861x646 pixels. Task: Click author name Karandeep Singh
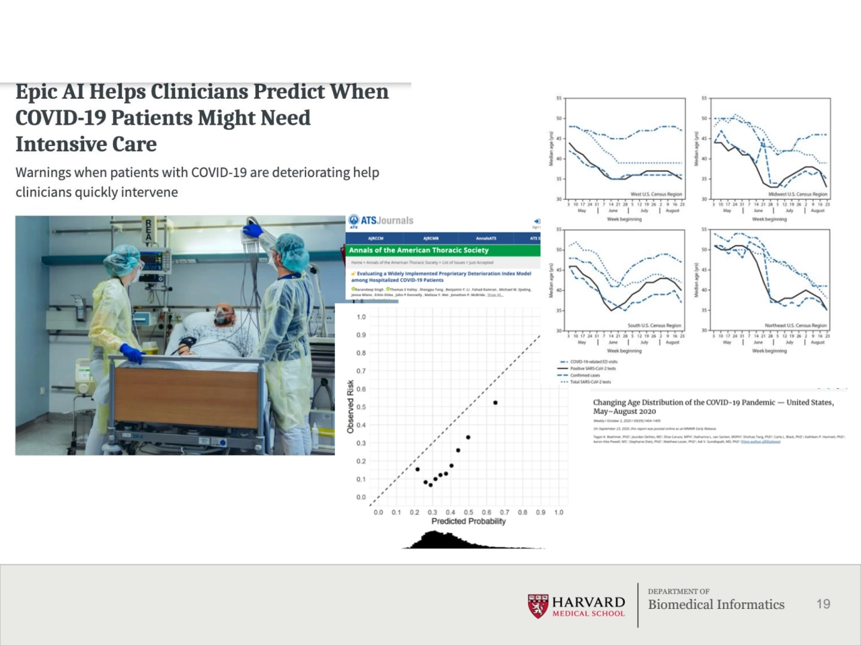(369, 289)
